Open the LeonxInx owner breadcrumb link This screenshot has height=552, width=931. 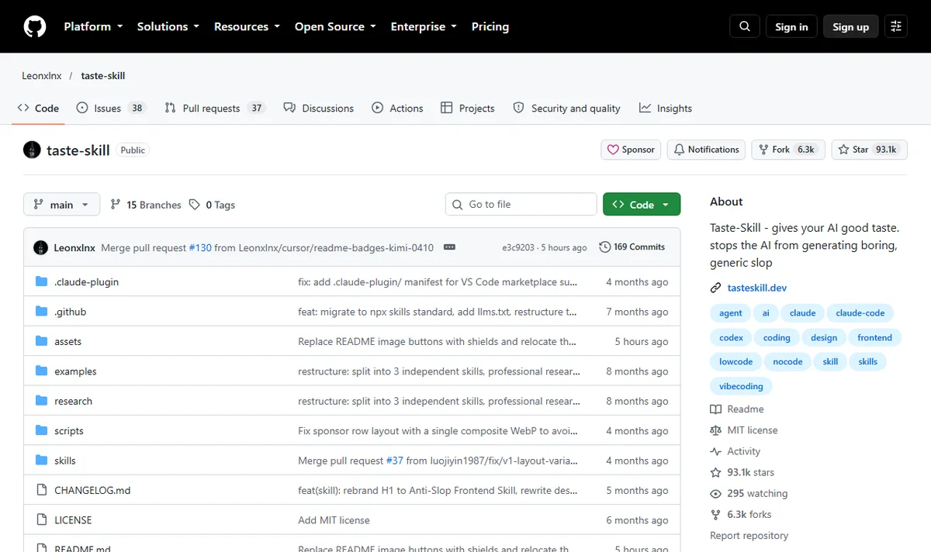(42, 76)
